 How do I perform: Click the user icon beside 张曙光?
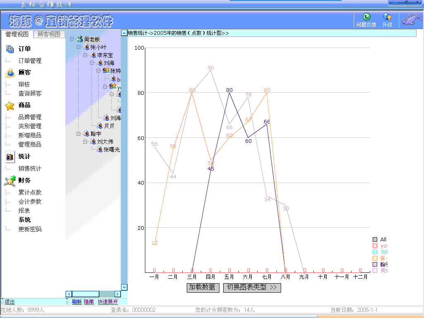point(100,149)
